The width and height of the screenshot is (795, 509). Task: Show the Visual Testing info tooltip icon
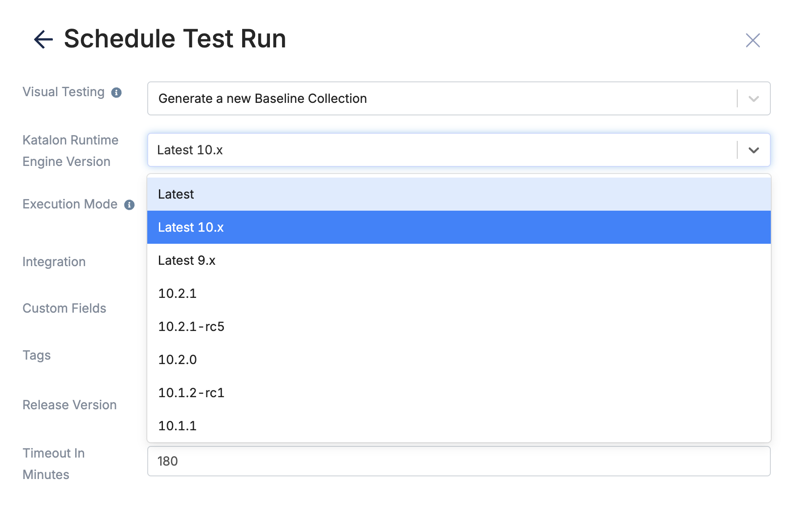pyautogui.click(x=116, y=93)
